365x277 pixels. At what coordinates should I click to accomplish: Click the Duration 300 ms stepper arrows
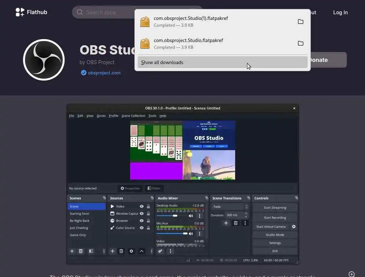coord(246,215)
